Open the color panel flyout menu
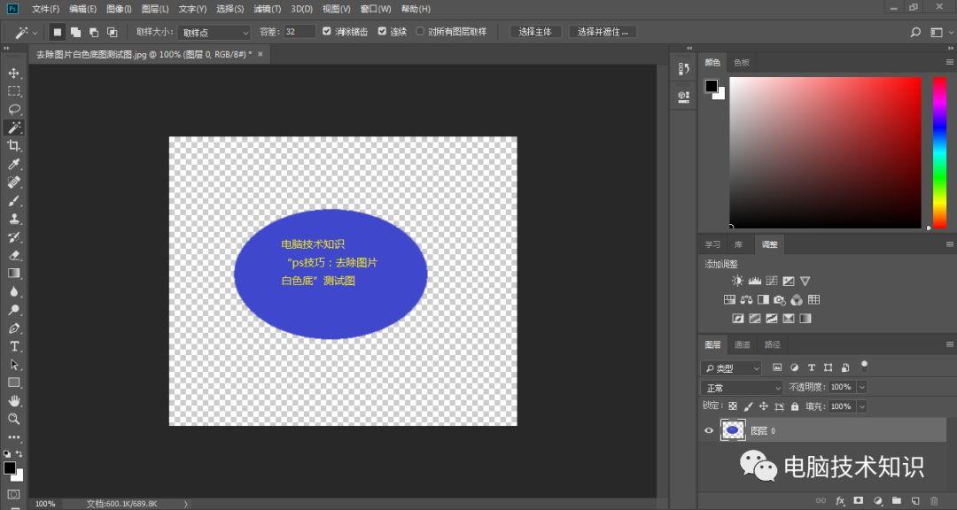 pos(950,62)
